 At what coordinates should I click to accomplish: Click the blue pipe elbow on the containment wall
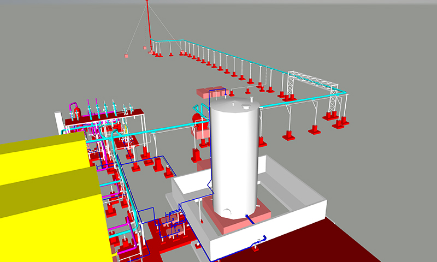[259, 240]
